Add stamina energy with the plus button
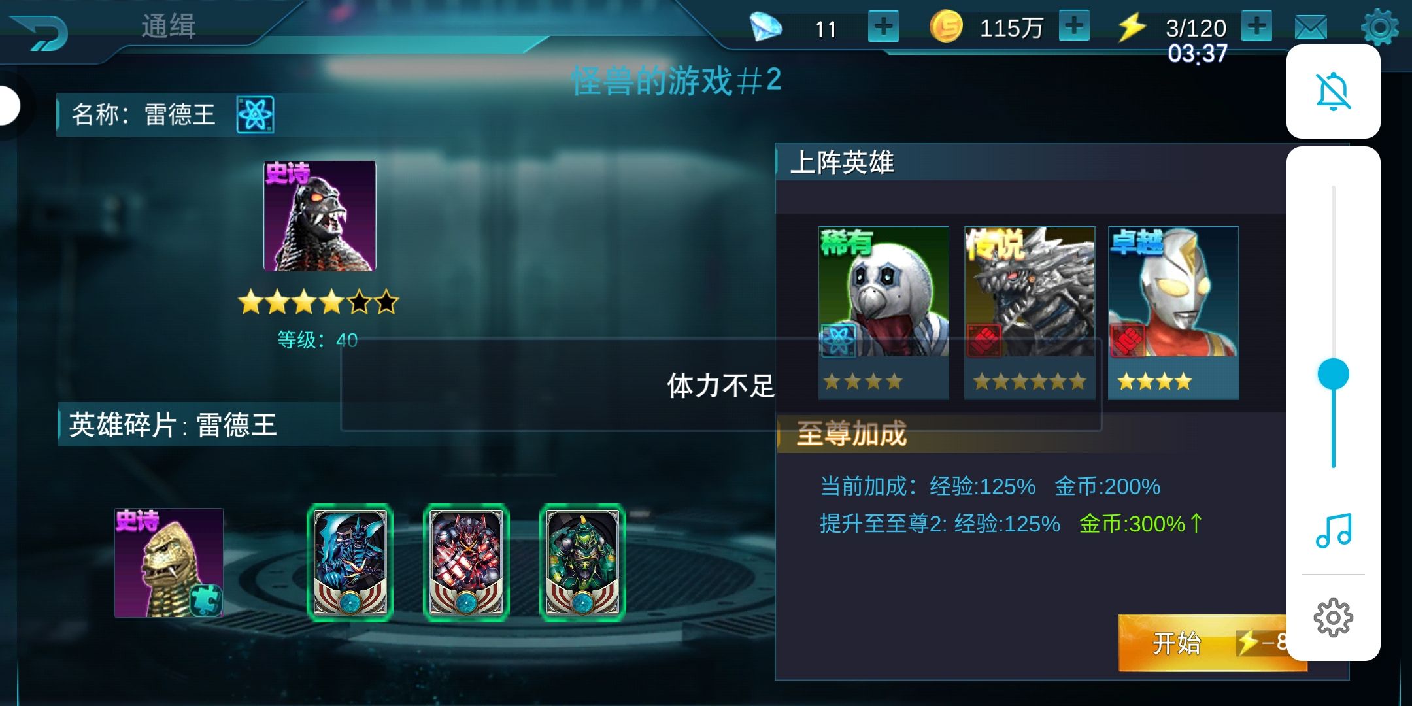The image size is (1412, 706). 1256,26
